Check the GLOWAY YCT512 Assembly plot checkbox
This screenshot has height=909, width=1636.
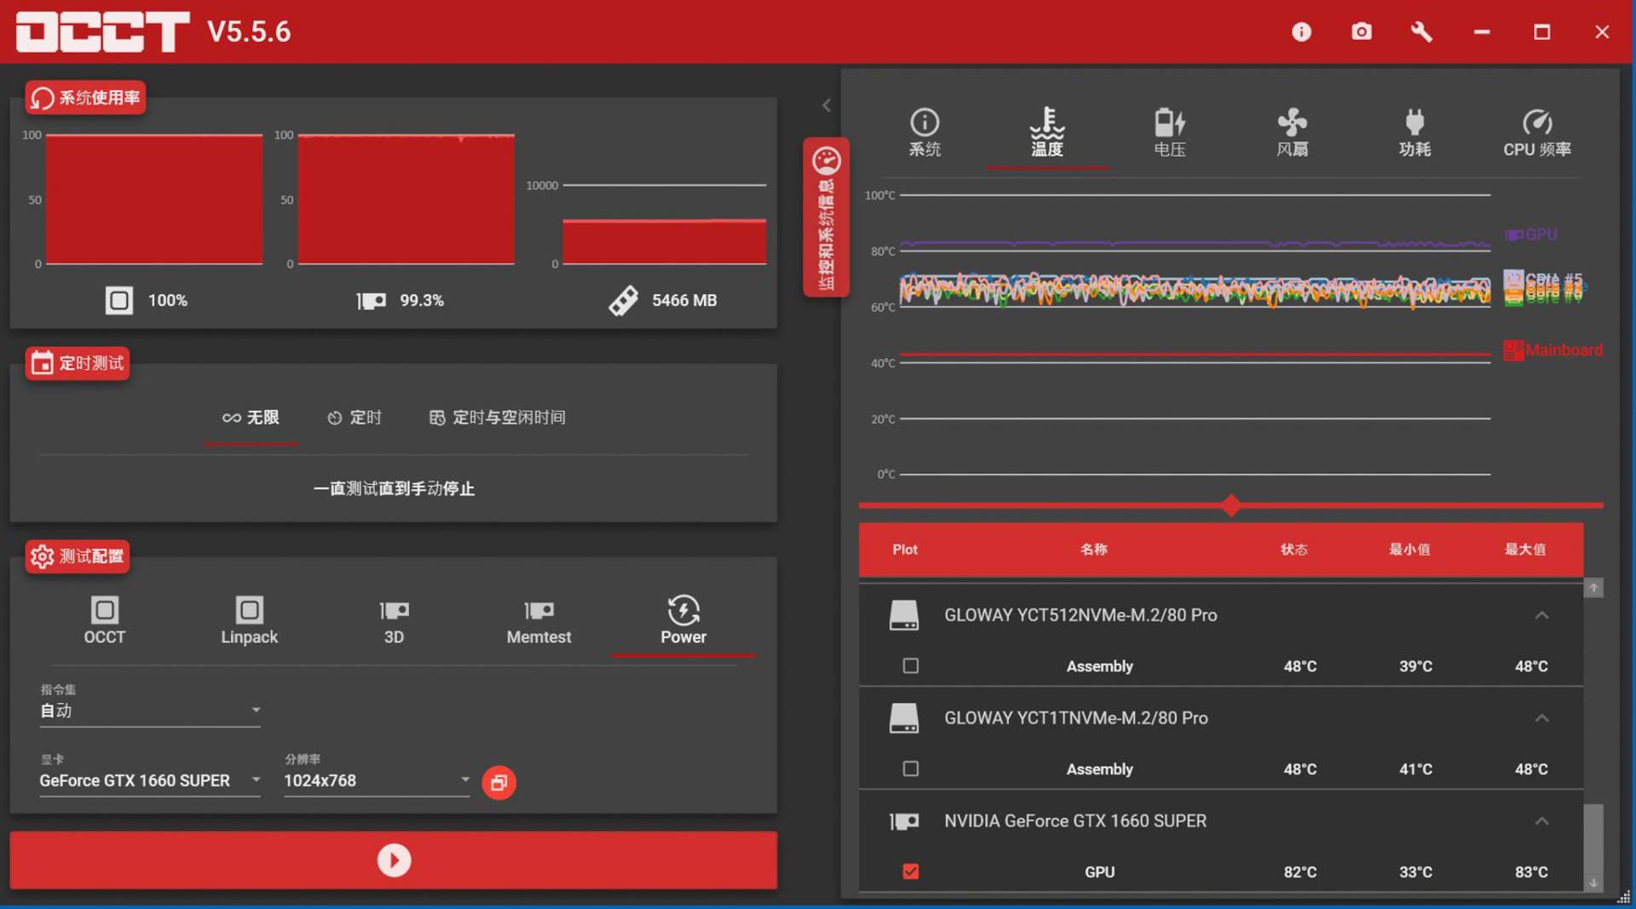point(911,665)
